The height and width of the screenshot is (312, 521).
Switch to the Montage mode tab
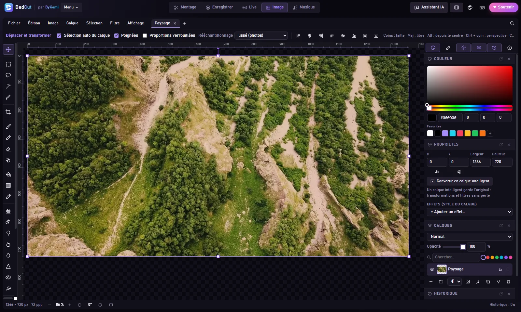click(x=185, y=7)
